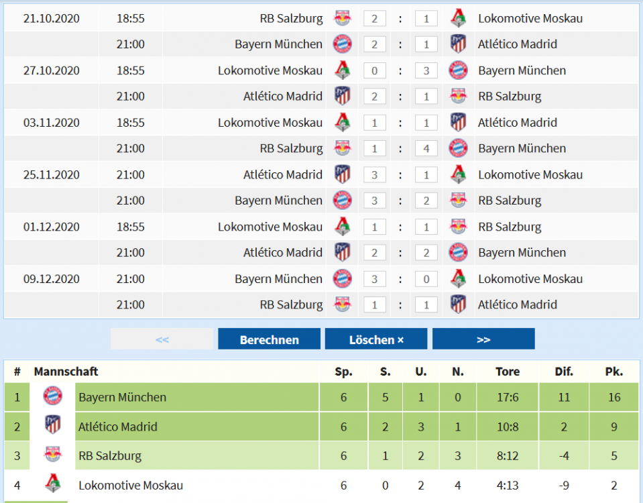Viewport: 643px width, 503px height.
Task: Click Bayern München away logo, 03.11.2020 match
Action: point(458,148)
